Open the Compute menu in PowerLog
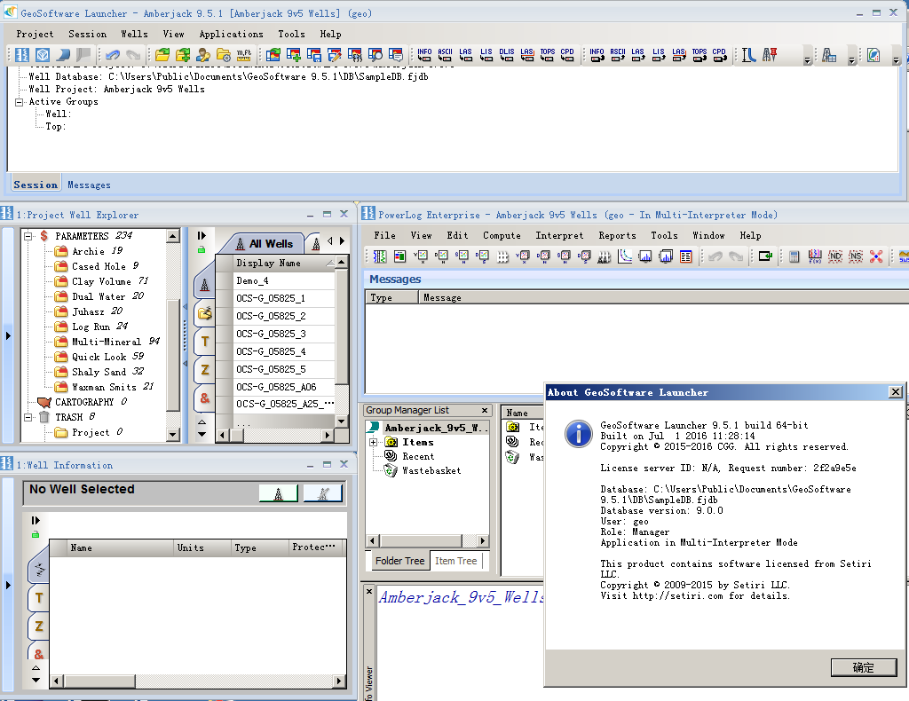909x701 pixels. [502, 235]
